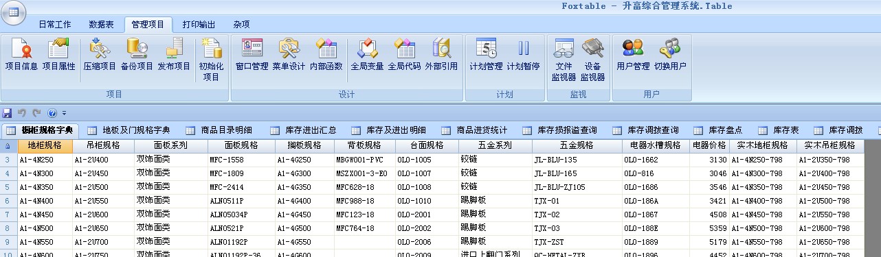Select the row 6 header

click(x=8, y=201)
